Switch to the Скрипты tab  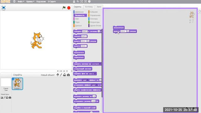[x=78, y=7]
